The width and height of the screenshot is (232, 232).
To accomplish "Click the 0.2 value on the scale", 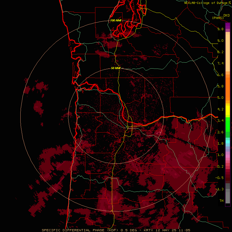I will click(x=220, y=167).
